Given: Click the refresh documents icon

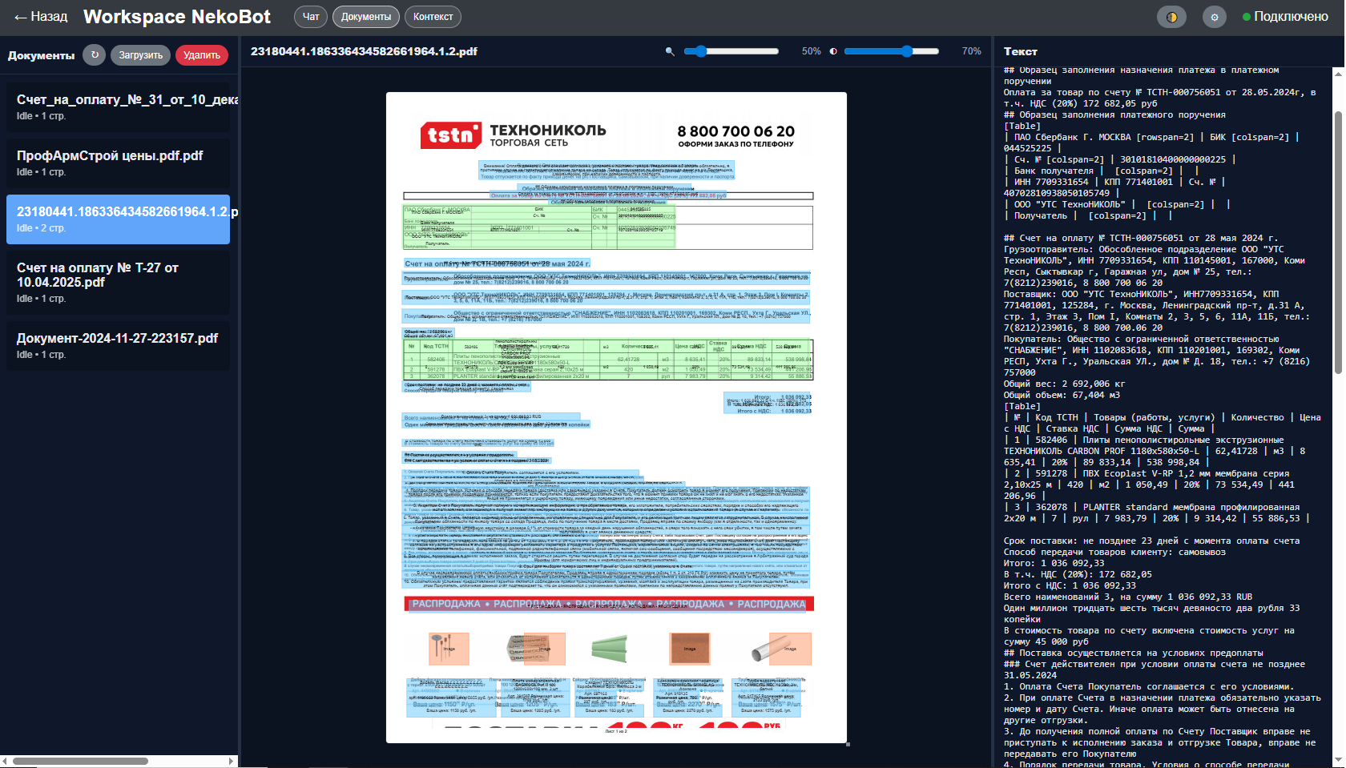Looking at the screenshot, I should pos(95,54).
